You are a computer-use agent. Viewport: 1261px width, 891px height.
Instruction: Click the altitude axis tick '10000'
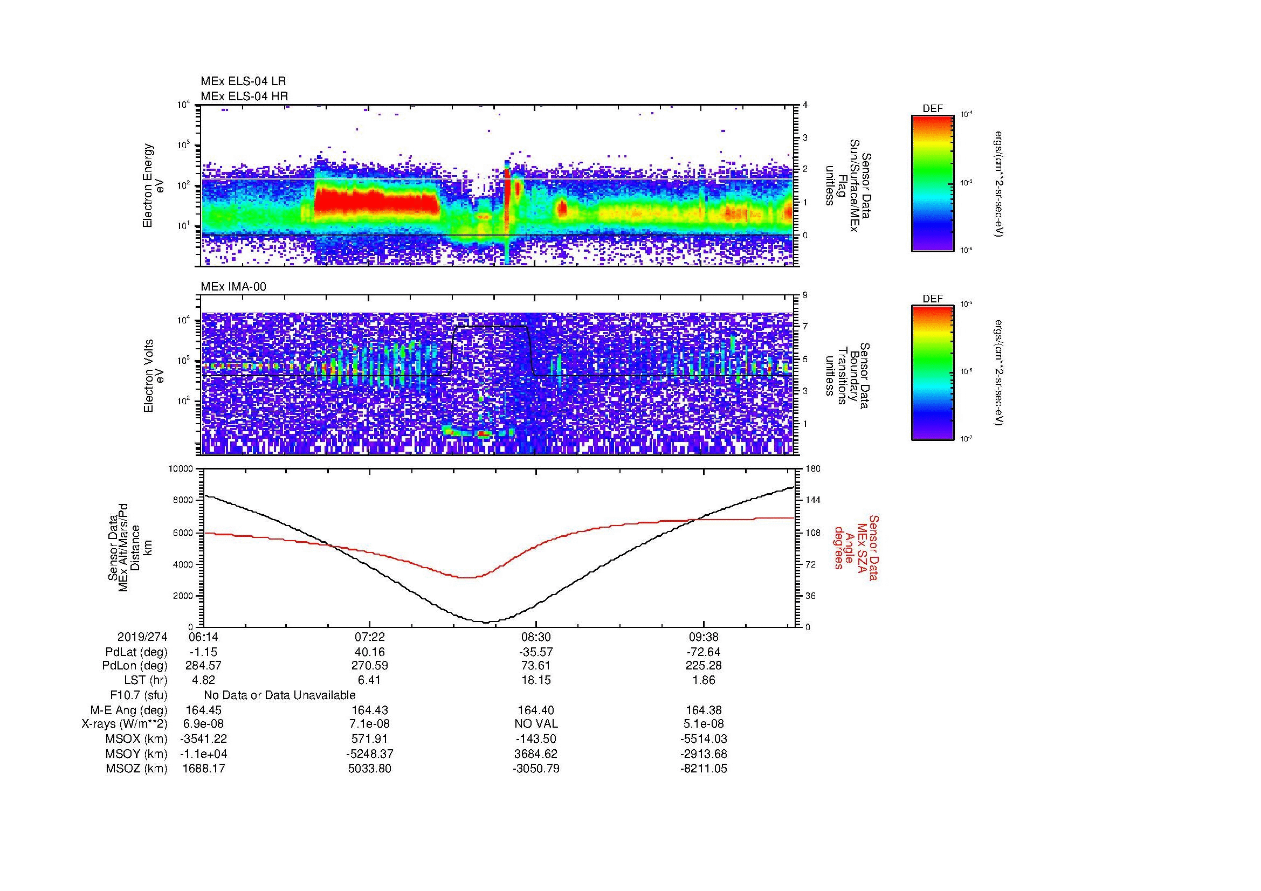(181, 469)
